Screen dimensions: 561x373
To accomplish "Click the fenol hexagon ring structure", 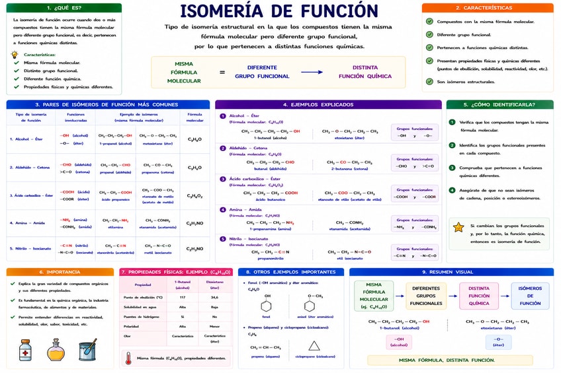I will pos(266,306).
